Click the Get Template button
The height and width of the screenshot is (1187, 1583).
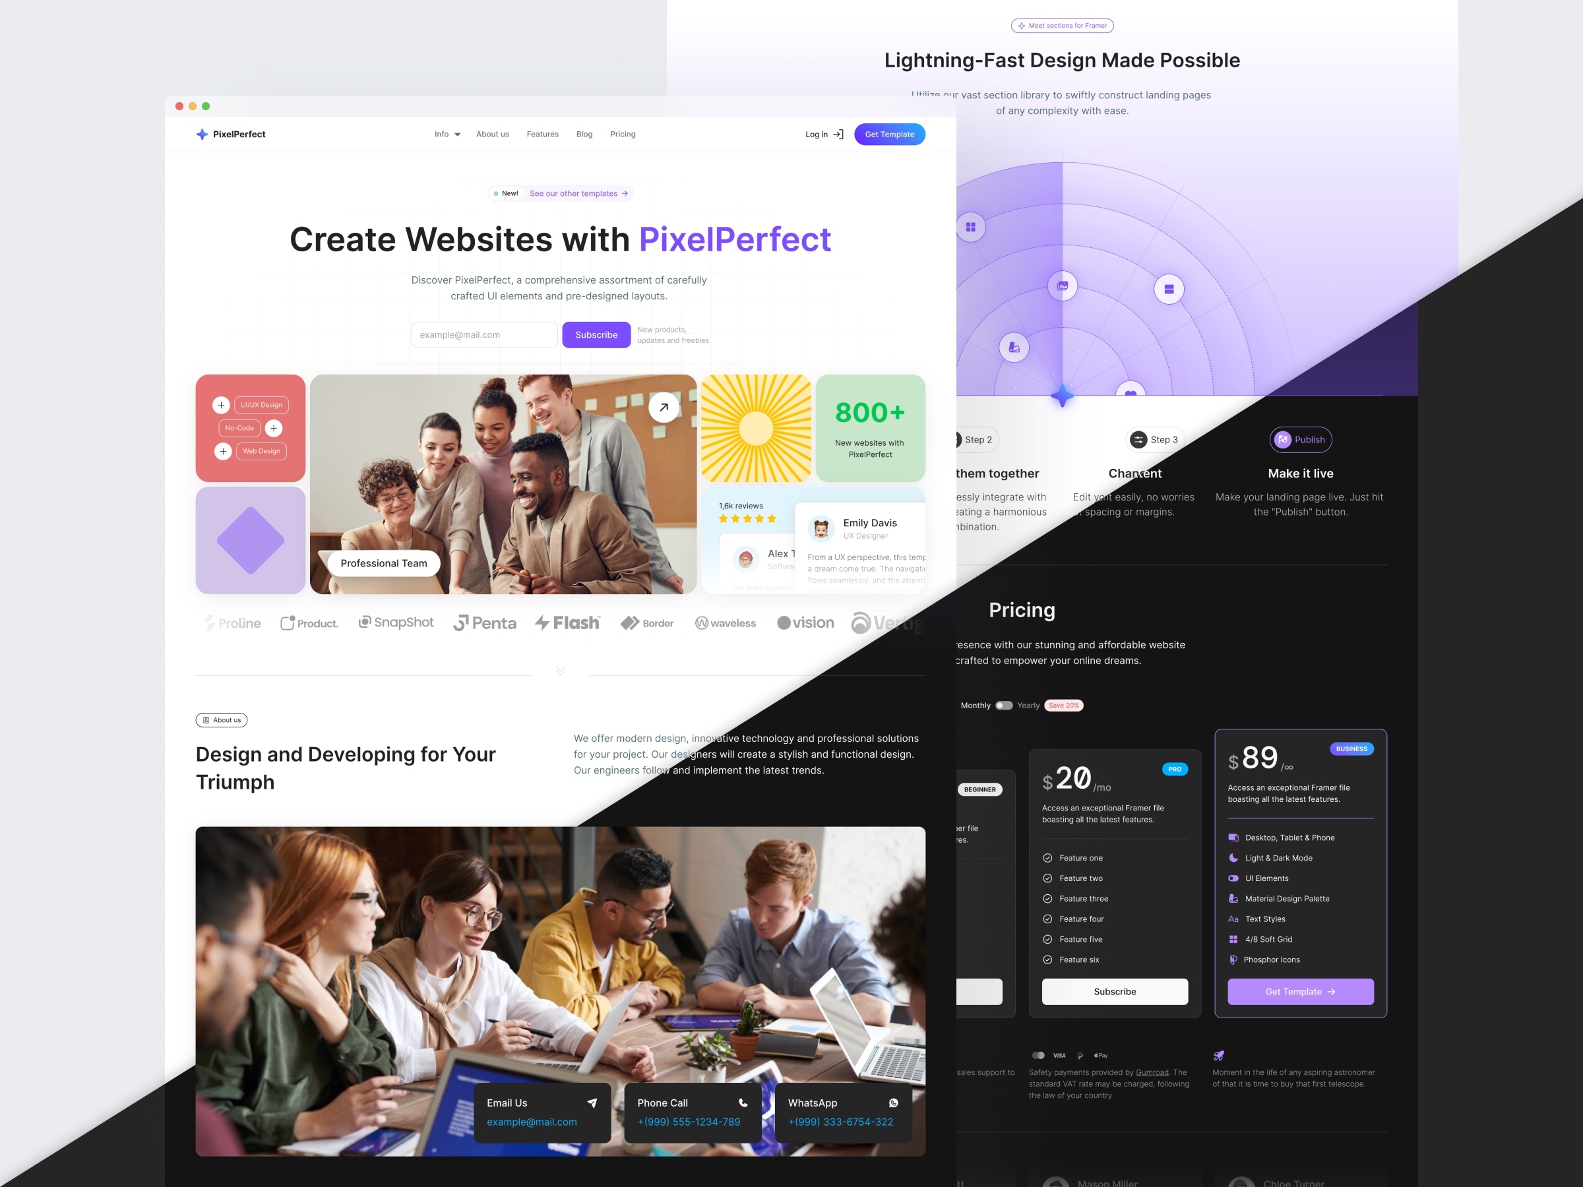click(x=888, y=133)
